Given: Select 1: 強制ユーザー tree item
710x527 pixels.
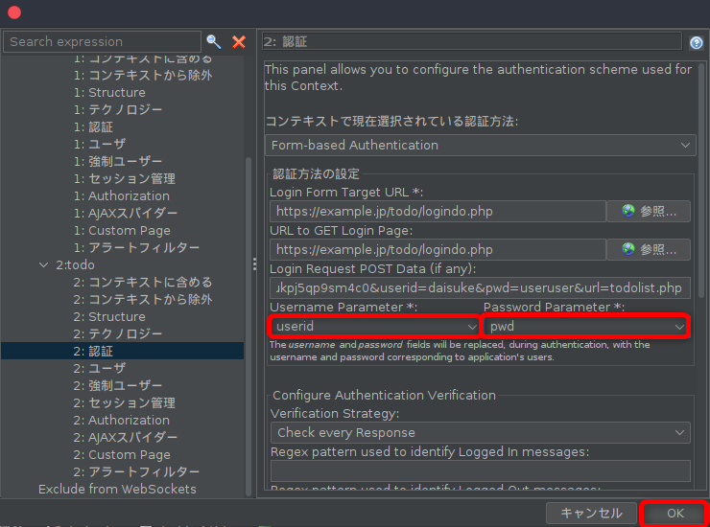Looking at the screenshot, I should 118,161.
